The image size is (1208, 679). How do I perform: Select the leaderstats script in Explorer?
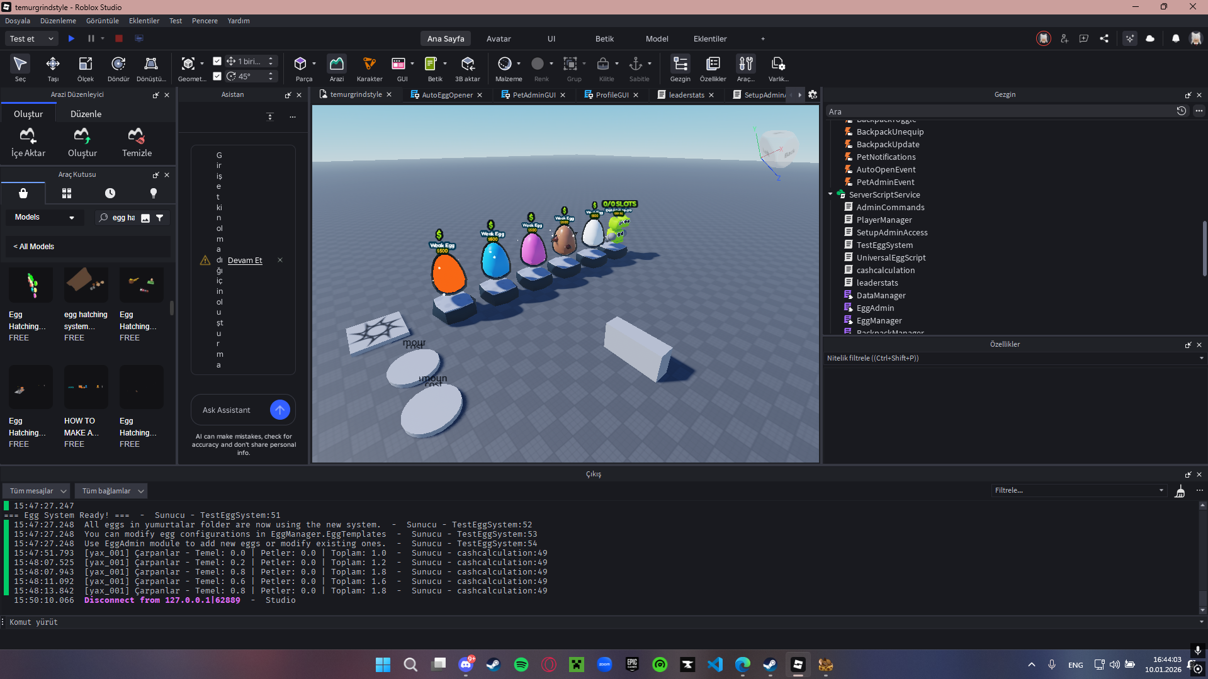[x=877, y=283]
